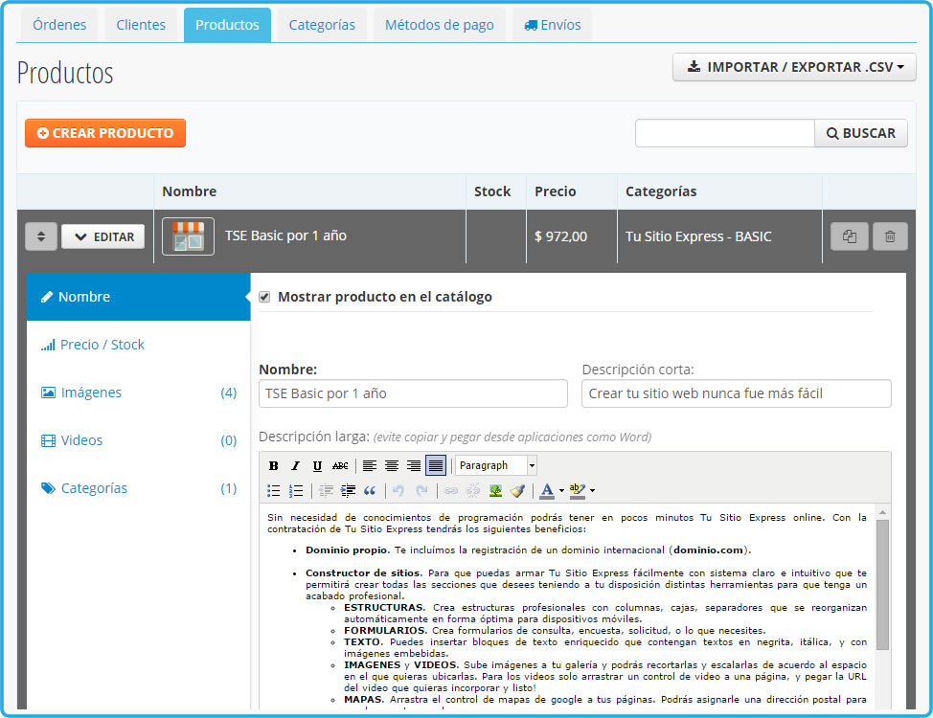Duplicate product with the copy icon
Viewport: 933px width, 718px height.
pos(849,236)
